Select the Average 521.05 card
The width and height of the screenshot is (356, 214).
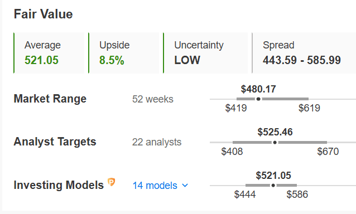click(49, 53)
